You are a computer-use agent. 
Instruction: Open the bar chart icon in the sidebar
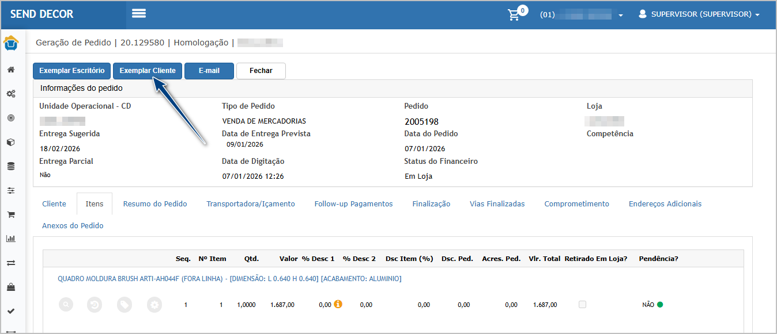(x=10, y=239)
